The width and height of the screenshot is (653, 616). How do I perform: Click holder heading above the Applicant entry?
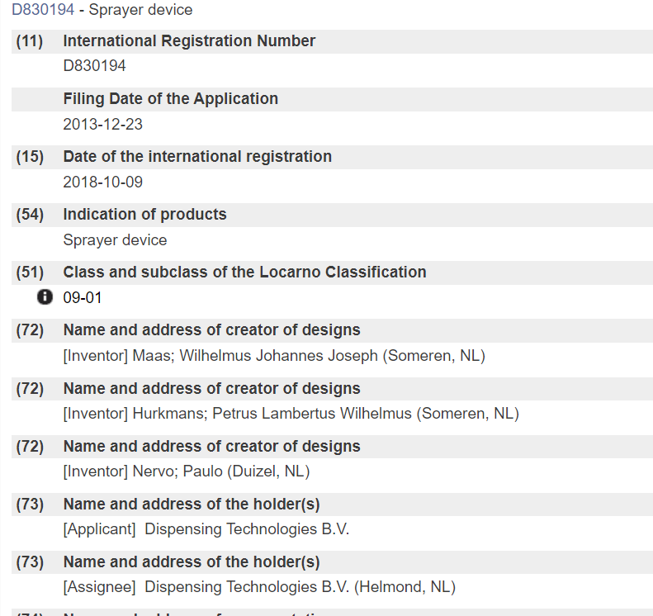click(x=192, y=504)
